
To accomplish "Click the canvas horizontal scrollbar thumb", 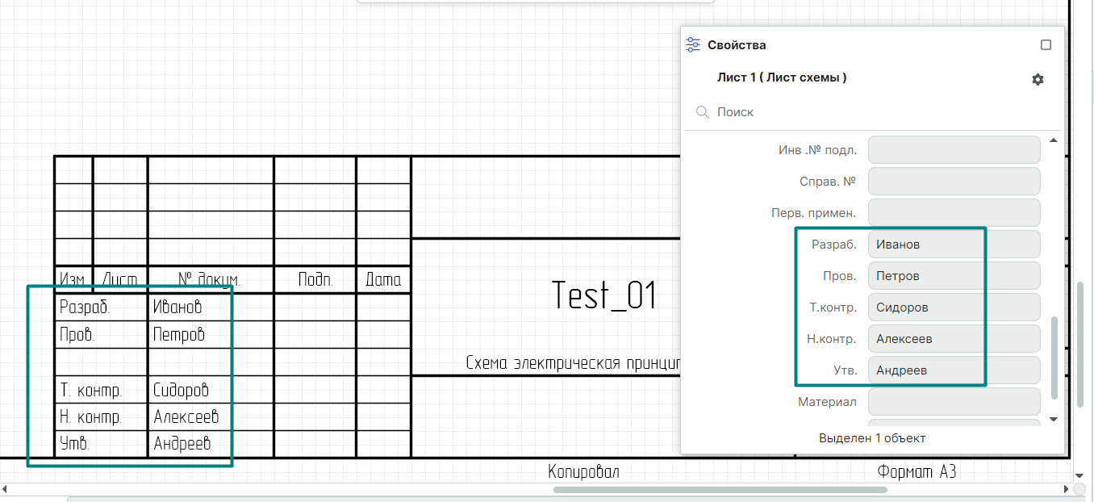I will click(x=720, y=489).
